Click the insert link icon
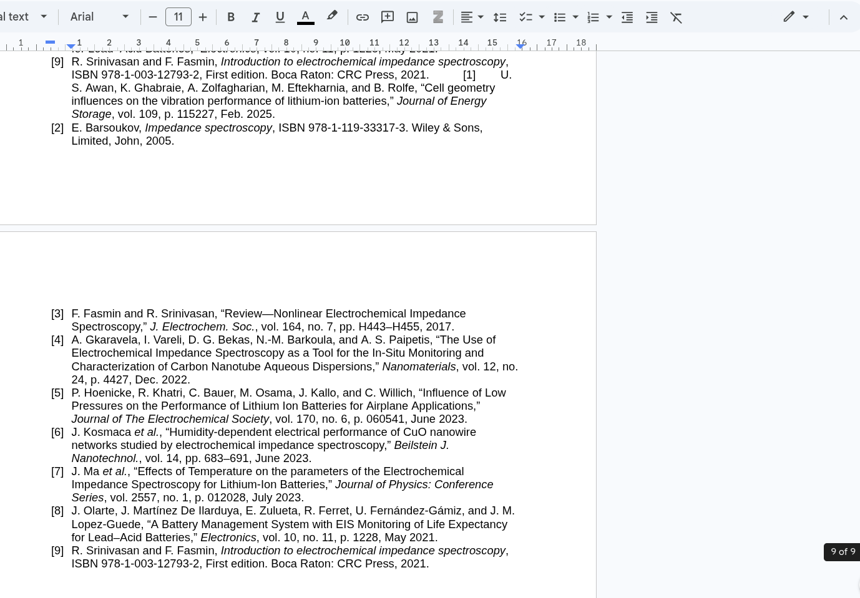 (x=363, y=17)
